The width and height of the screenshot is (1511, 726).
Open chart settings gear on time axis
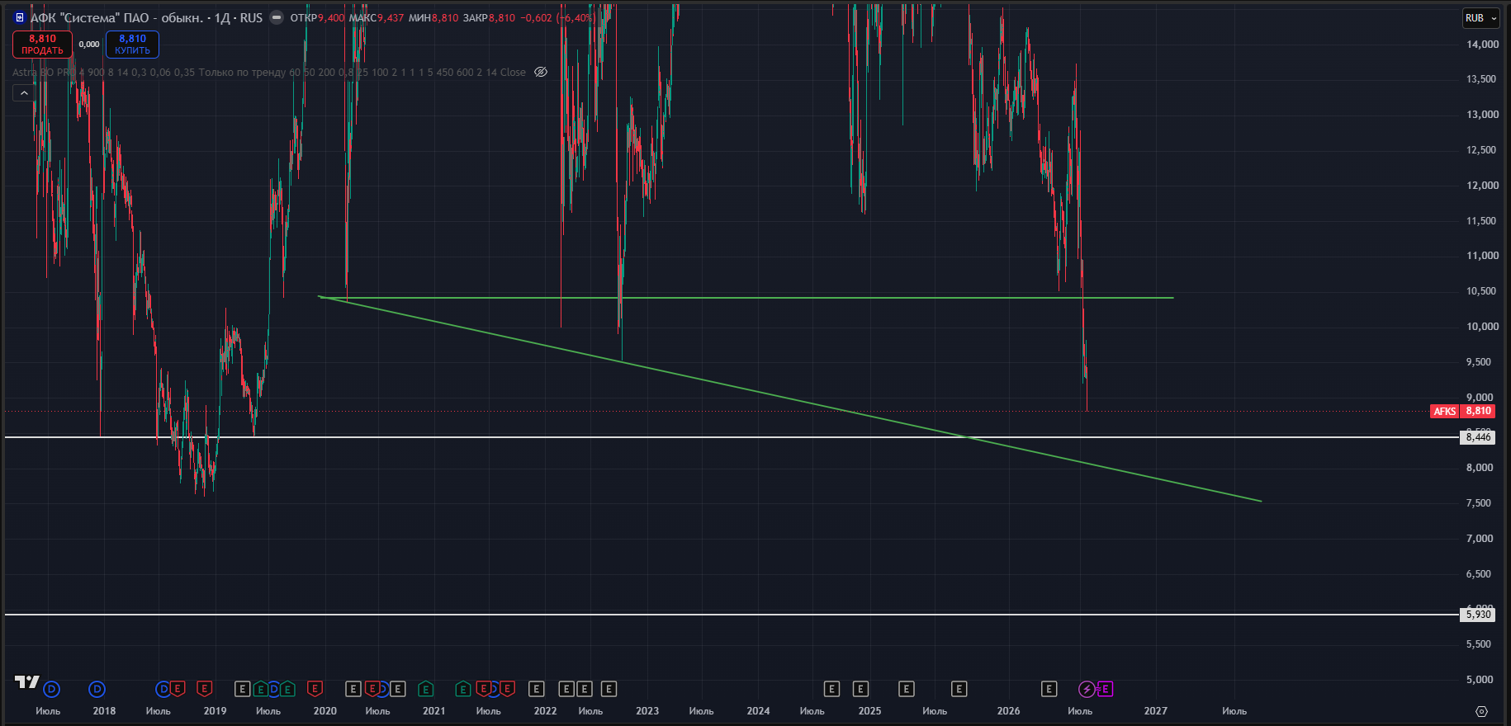click(x=1481, y=711)
